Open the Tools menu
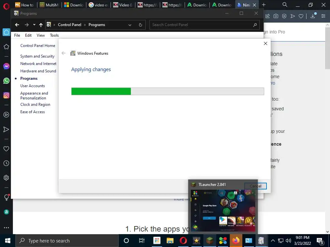This screenshot has height=247, width=330. pyautogui.click(x=54, y=35)
